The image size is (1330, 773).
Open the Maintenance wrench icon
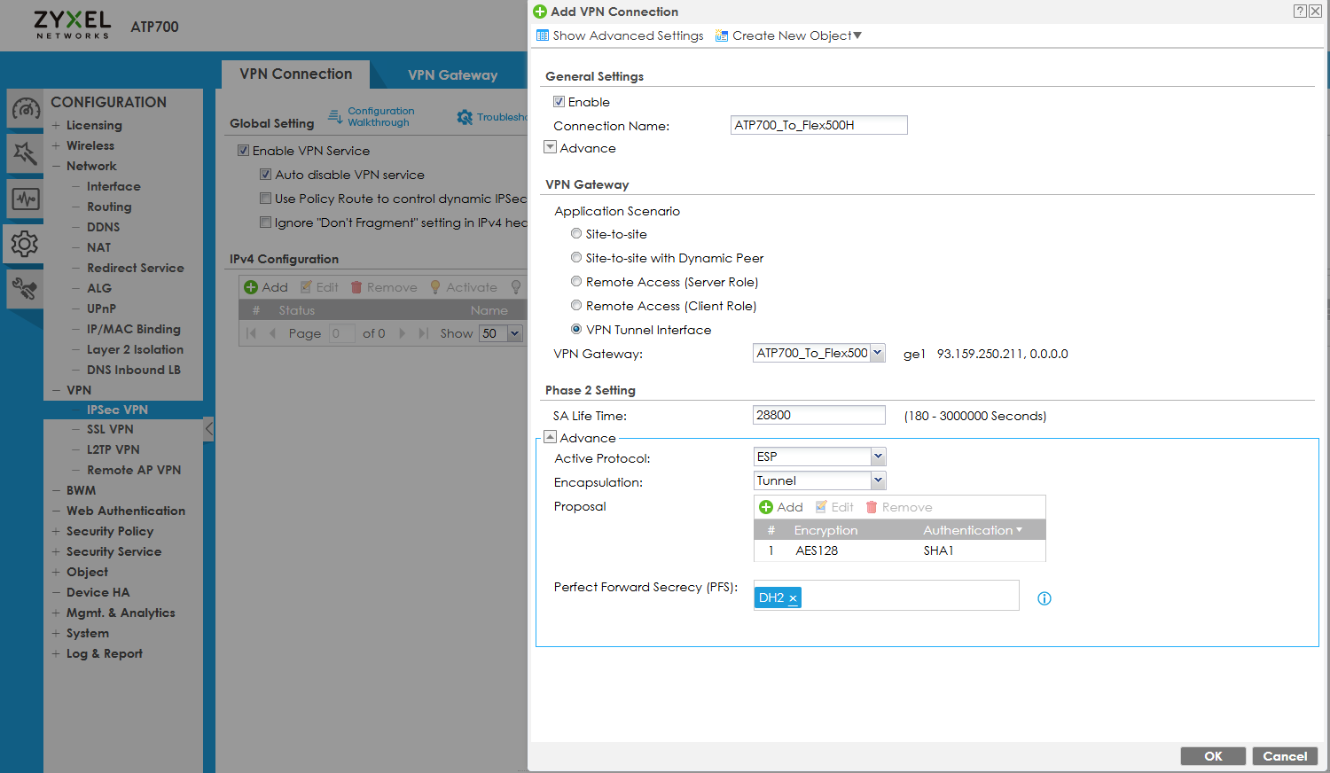[24, 289]
